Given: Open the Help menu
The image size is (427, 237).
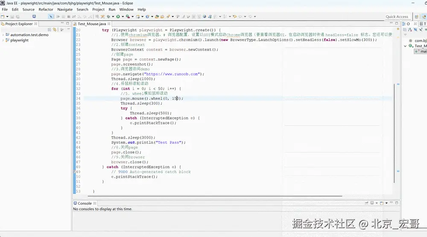Looking at the screenshot, I should pyautogui.click(x=142, y=9).
